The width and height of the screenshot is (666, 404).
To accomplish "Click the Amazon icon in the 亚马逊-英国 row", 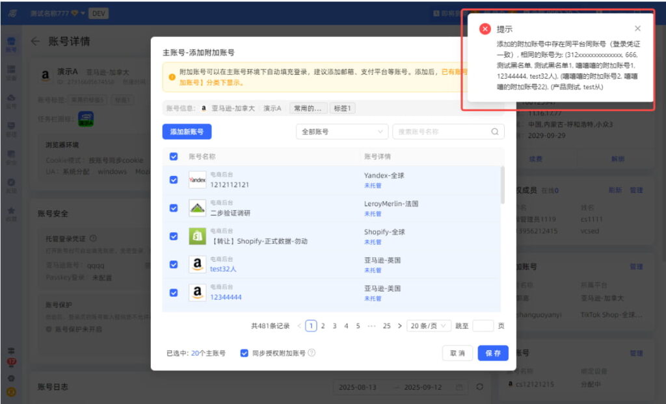I will click(x=197, y=264).
